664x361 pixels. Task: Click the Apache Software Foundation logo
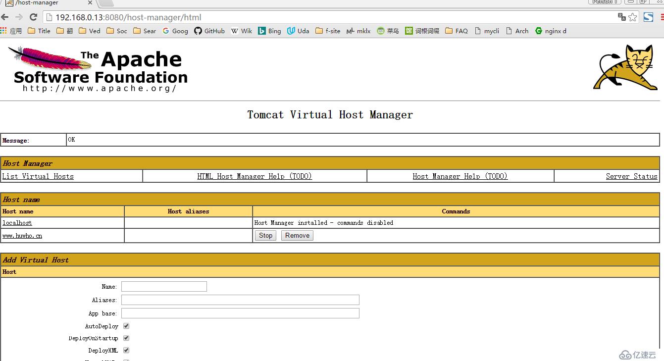pyautogui.click(x=98, y=69)
